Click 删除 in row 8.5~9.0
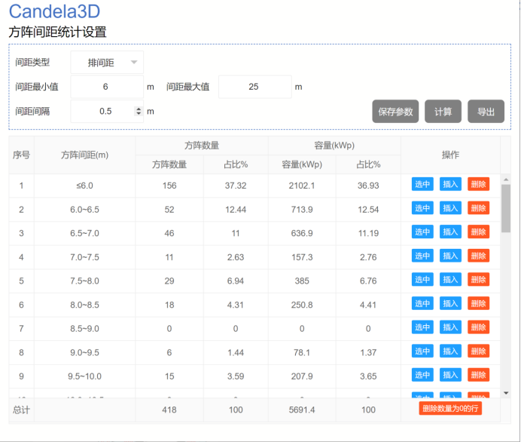 point(478,327)
